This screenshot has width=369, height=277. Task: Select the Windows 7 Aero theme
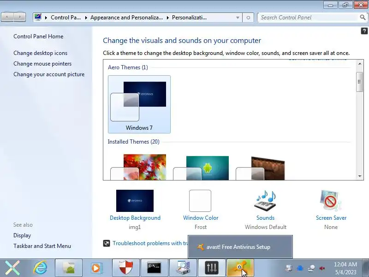(x=139, y=104)
